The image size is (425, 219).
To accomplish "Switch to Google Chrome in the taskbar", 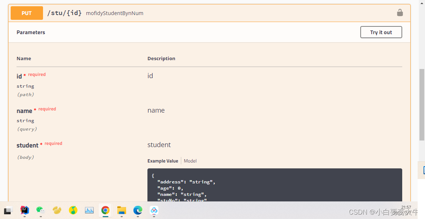I will click(x=105, y=210).
